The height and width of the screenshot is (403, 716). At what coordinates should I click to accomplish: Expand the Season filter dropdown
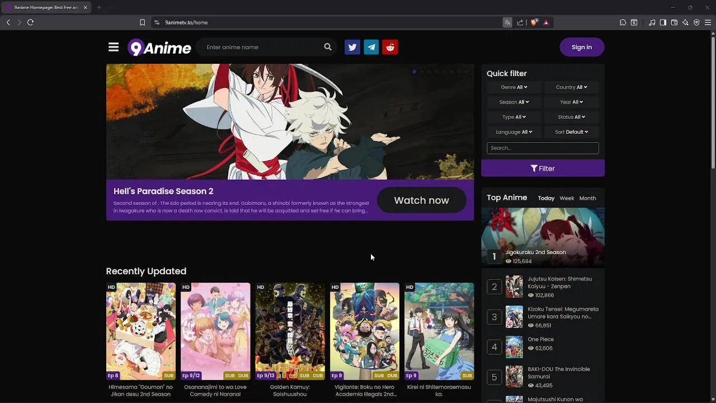coord(514,102)
